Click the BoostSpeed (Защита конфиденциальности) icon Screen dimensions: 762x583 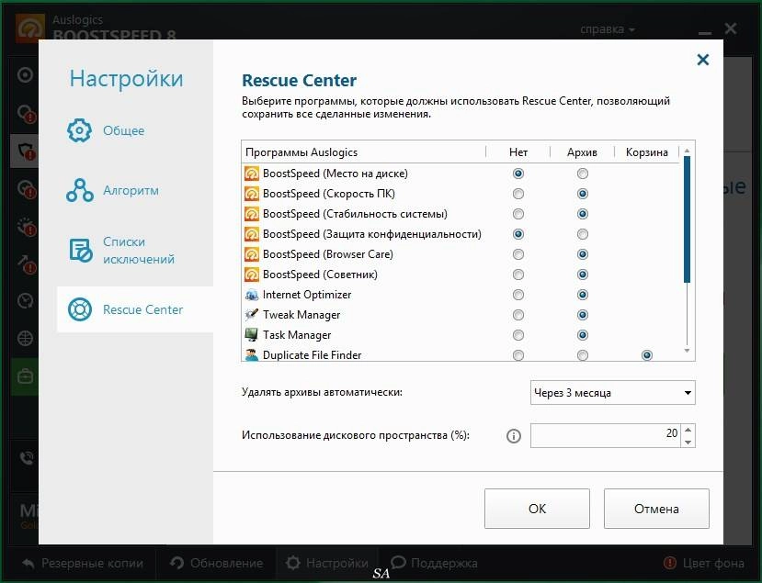tap(252, 234)
